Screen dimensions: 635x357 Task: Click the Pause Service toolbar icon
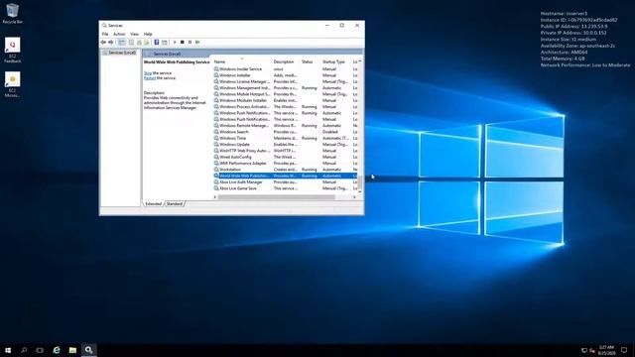pyautogui.click(x=190, y=42)
